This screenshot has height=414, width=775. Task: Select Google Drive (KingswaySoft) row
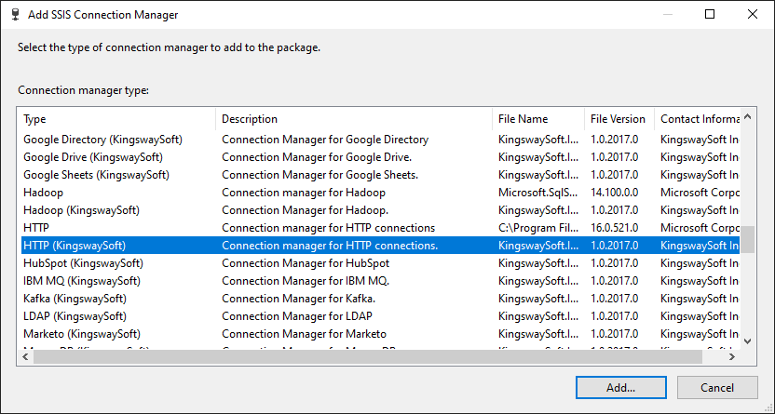[x=380, y=157]
